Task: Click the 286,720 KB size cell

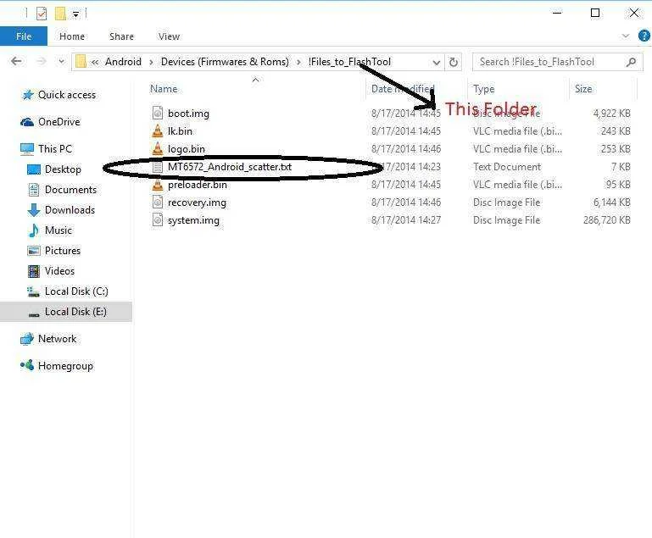Action: (x=607, y=220)
